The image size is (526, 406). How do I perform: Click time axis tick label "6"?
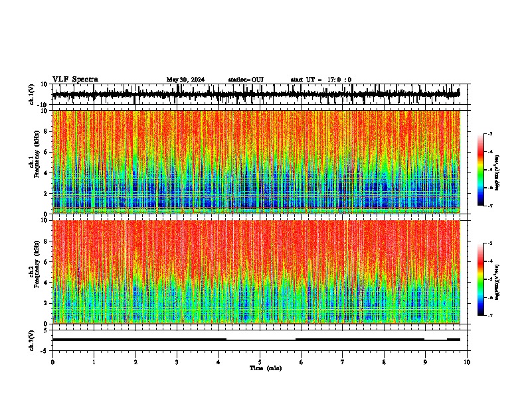point(301,362)
